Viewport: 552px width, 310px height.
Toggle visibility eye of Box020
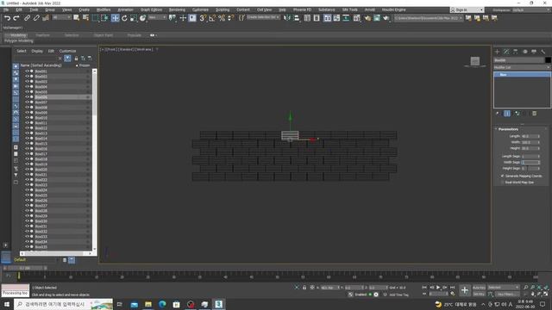tap(27, 170)
